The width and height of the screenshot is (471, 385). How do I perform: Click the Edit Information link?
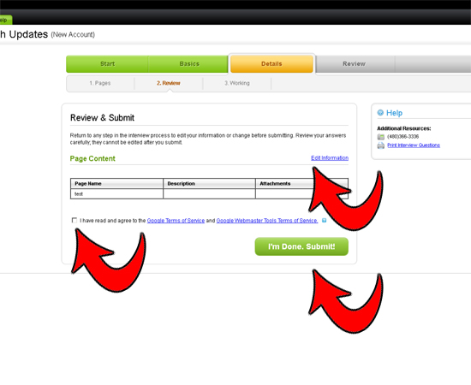(x=330, y=157)
